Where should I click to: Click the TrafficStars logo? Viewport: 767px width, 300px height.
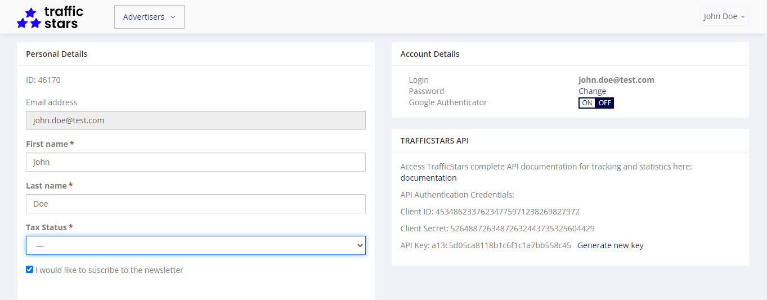[50, 17]
